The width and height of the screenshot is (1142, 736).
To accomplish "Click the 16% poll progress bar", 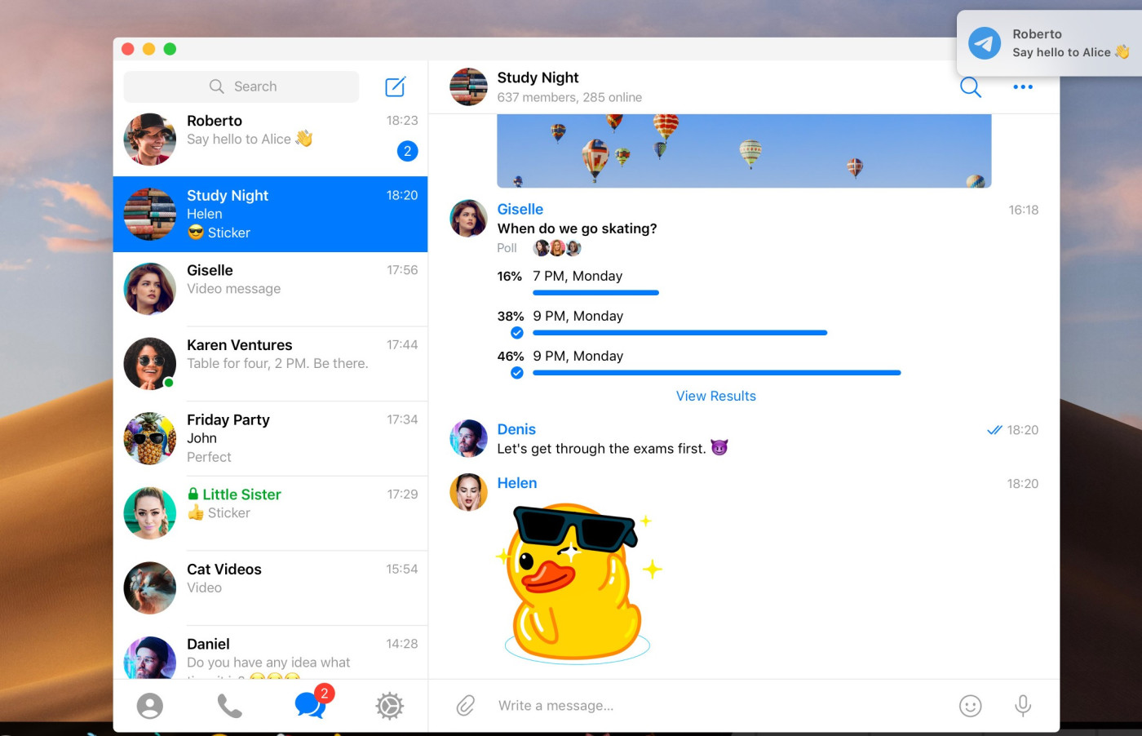I will click(595, 293).
